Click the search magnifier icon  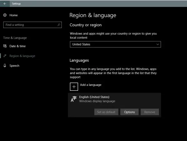tap(59, 25)
